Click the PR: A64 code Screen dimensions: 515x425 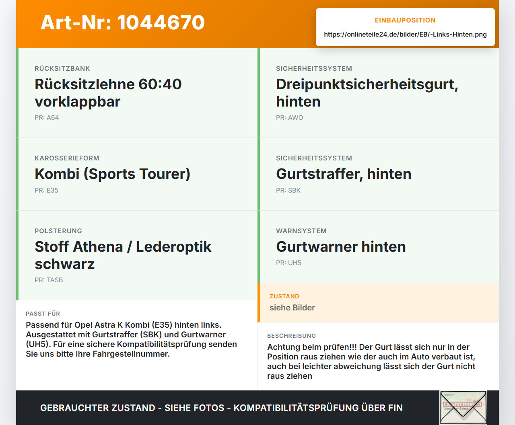click(47, 117)
